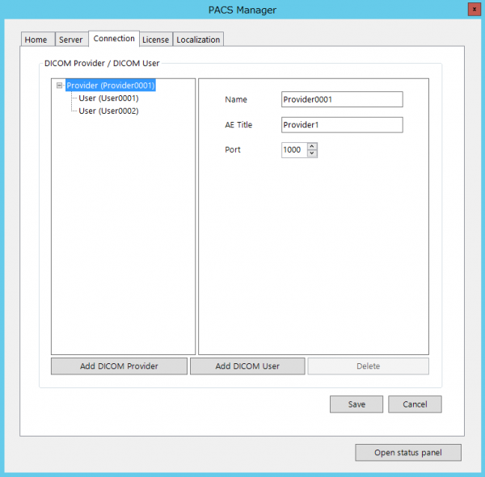This screenshot has height=477, width=485.
Task: Open the status panel
Action: pos(407,452)
